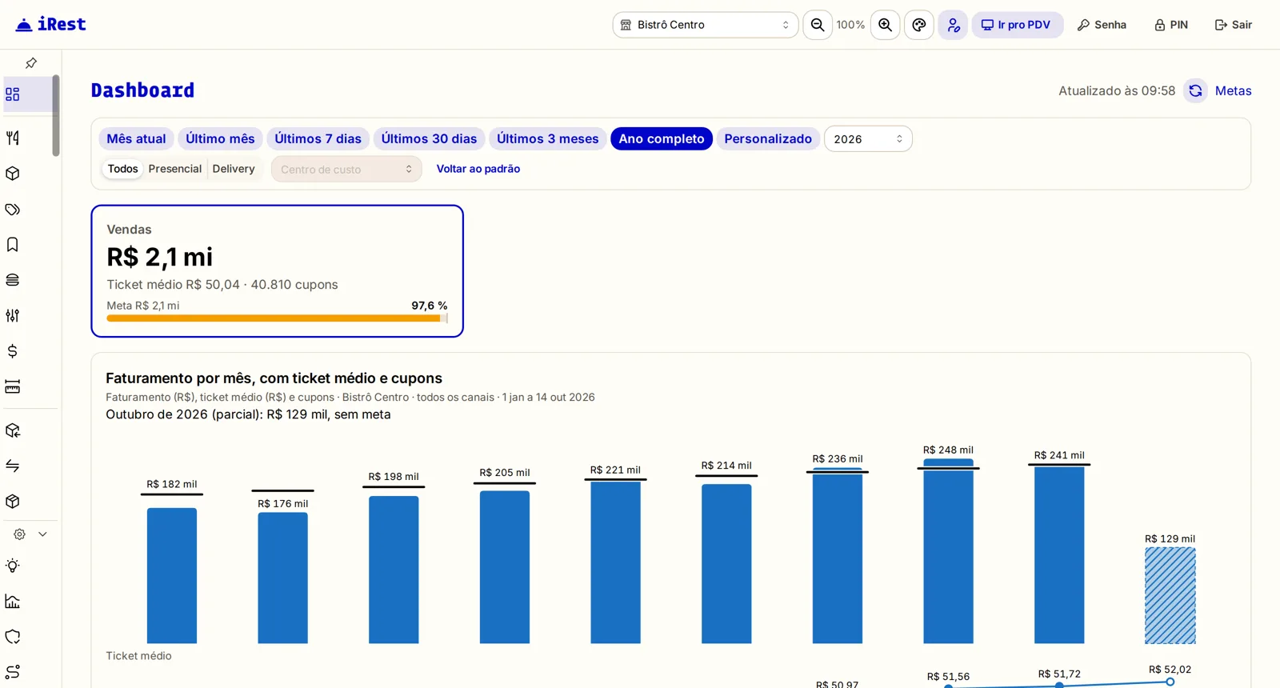Zoom in with the magnifier plus icon
The height and width of the screenshot is (688, 1280).
point(886,25)
